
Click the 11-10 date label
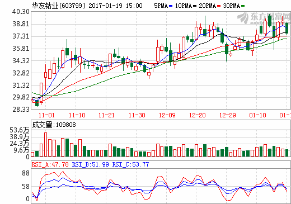pos(77,115)
